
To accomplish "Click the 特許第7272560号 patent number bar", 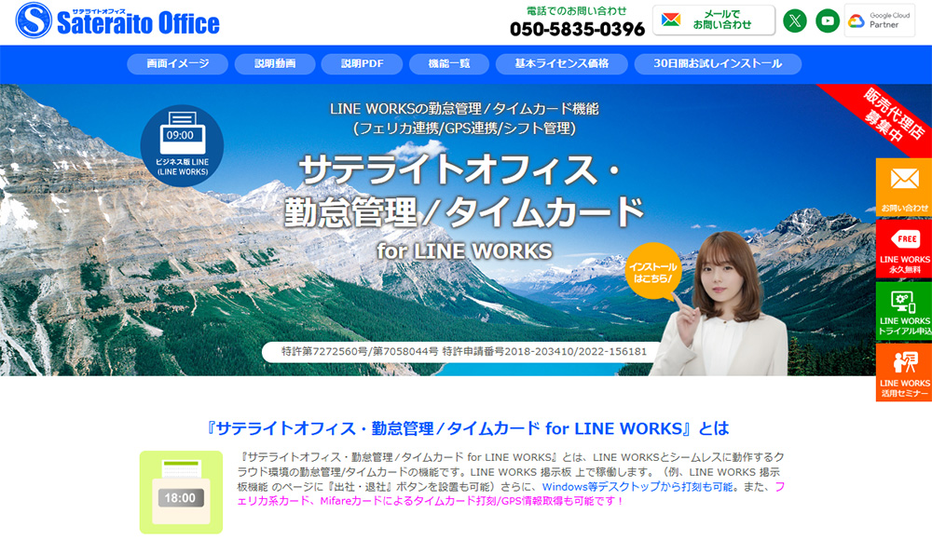I will [463, 352].
